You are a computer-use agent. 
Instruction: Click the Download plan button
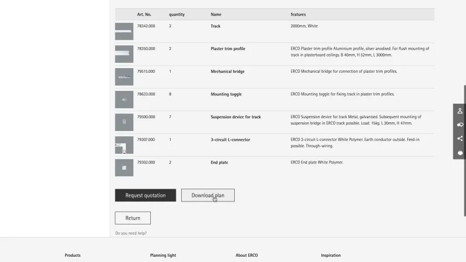pos(207,196)
